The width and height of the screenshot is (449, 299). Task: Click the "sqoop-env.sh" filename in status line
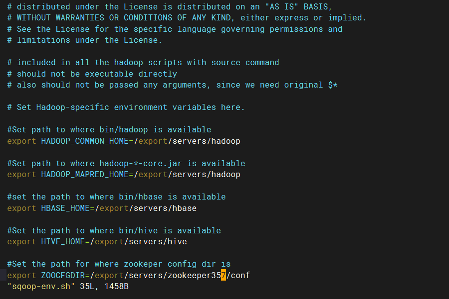(41, 287)
